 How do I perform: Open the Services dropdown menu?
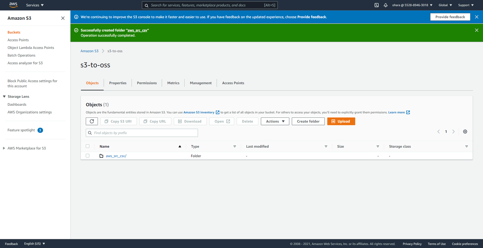tap(35, 5)
